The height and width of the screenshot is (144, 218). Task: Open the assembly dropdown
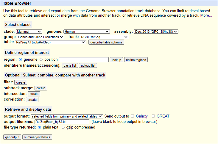pos(156,32)
